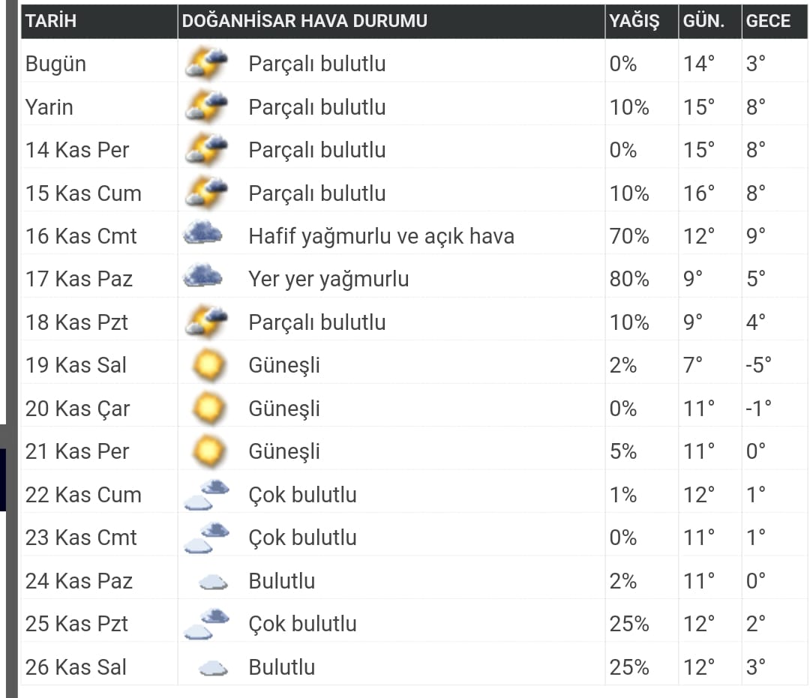Screen dimensions: 810x698
Task: Select the 15 Kas Cum date
Action: [x=83, y=193]
